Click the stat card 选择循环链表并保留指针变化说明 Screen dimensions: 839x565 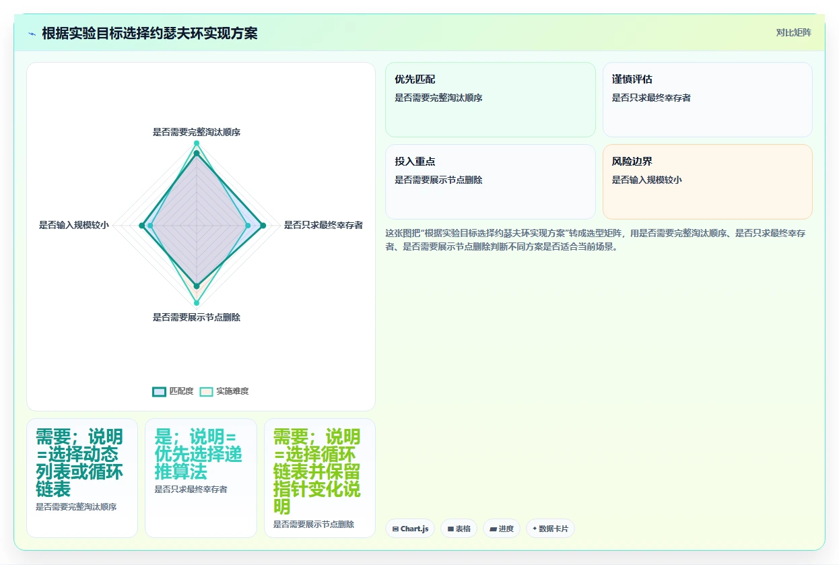(320, 478)
